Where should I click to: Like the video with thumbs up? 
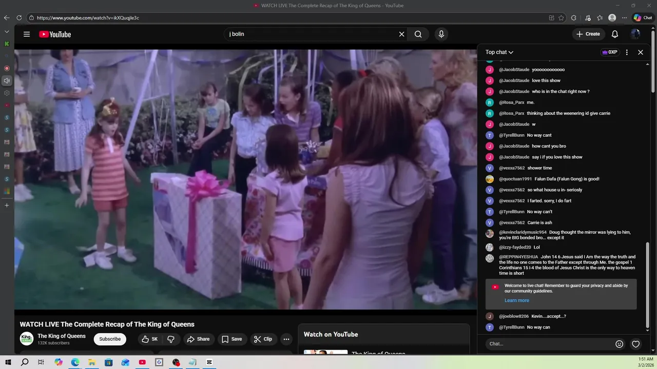(x=150, y=339)
